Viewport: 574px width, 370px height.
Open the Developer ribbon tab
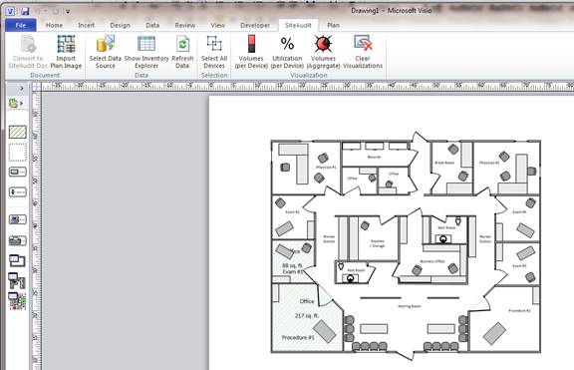point(255,25)
